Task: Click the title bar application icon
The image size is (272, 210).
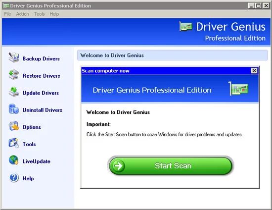Action: 6,6
